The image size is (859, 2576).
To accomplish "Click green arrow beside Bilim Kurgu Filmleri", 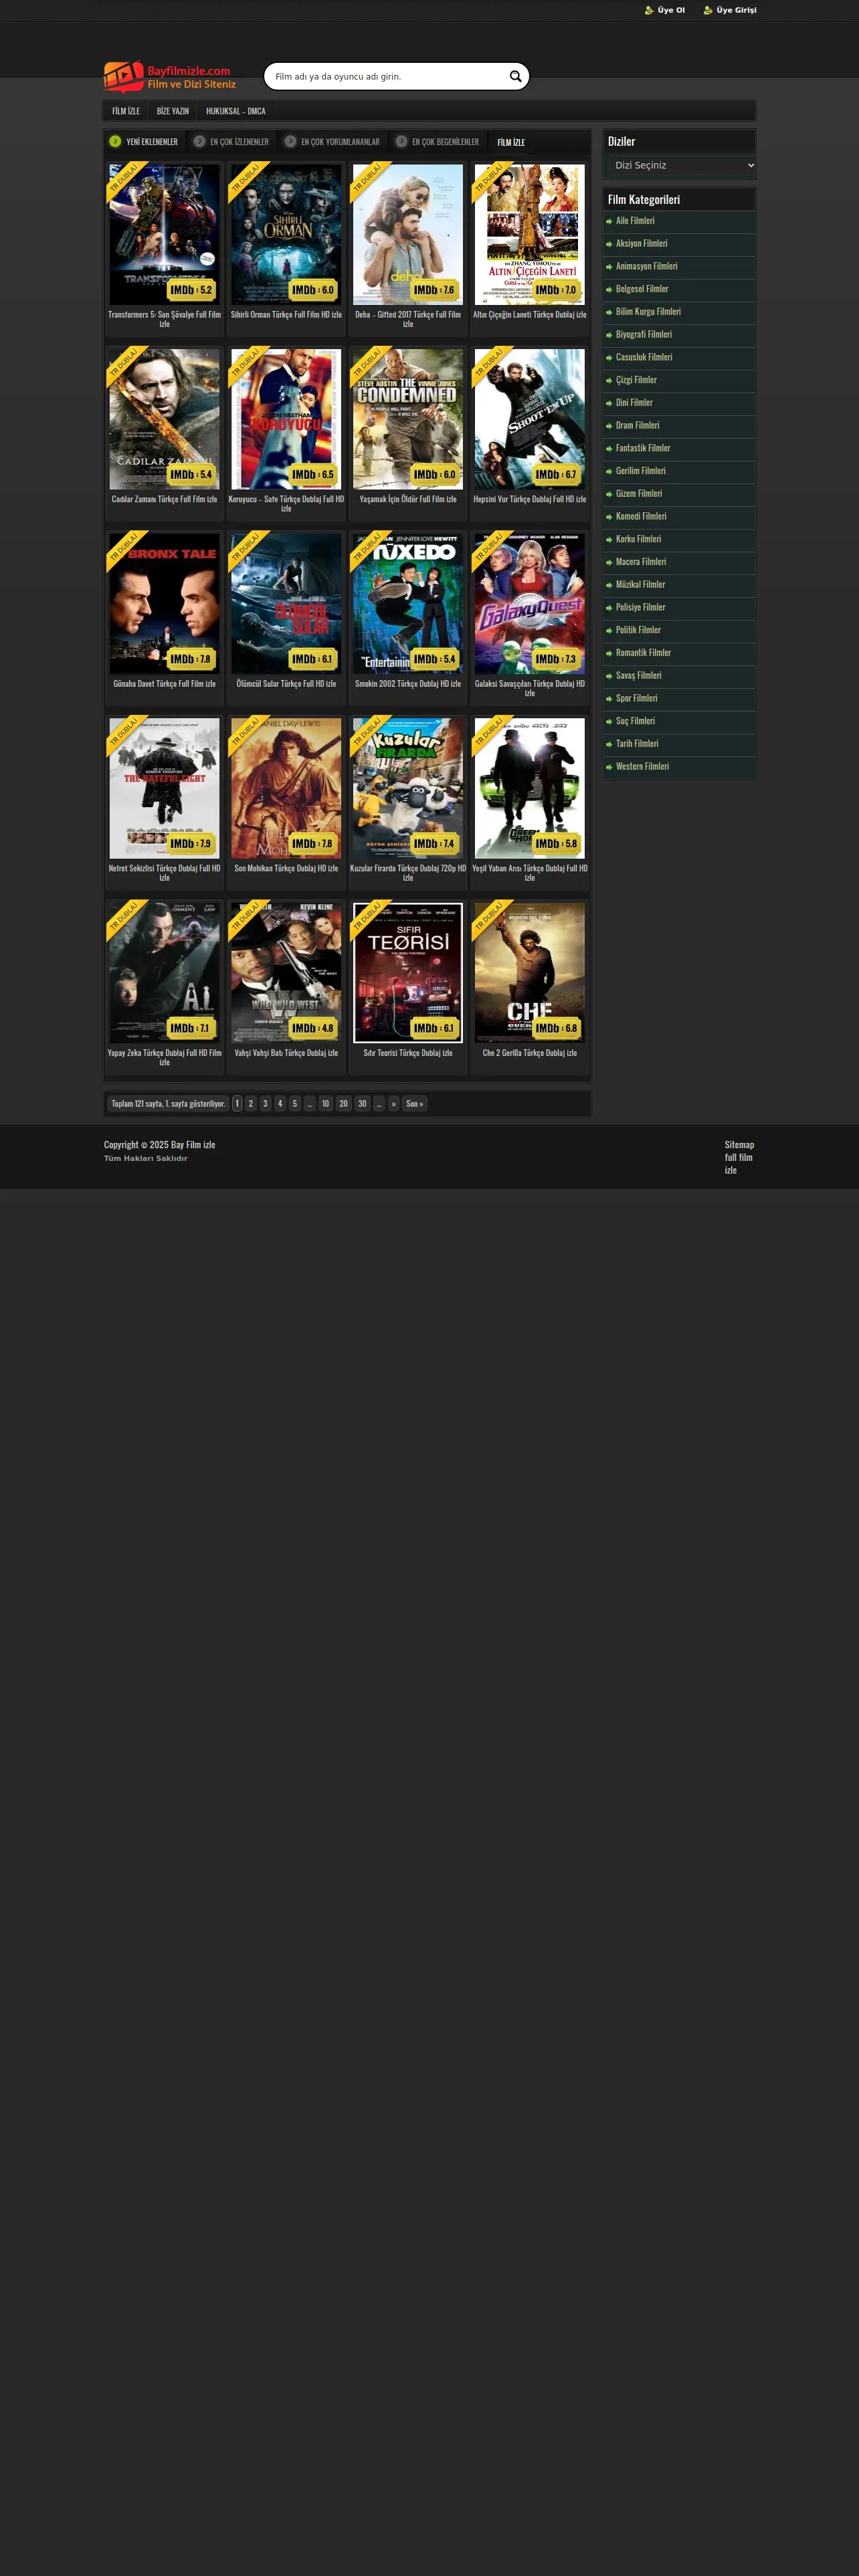I will (x=609, y=312).
